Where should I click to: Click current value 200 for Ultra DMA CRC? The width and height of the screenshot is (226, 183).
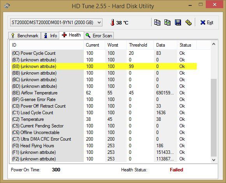(x=90, y=139)
